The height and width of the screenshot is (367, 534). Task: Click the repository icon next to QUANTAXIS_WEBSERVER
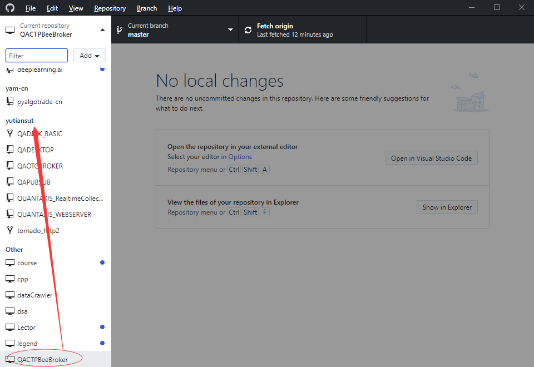pyautogui.click(x=9, y=214)
